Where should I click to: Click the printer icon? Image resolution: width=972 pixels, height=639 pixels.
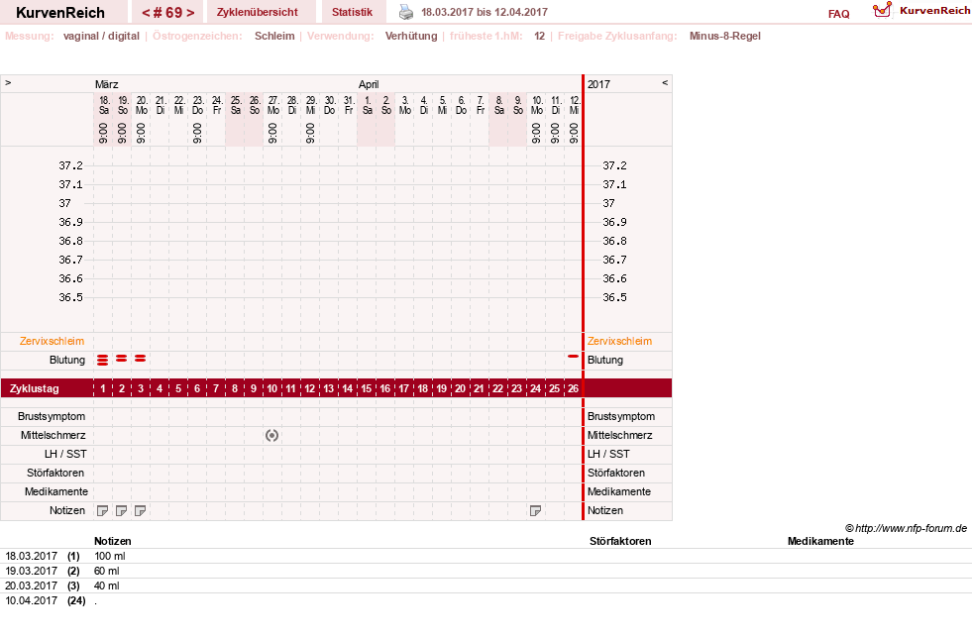coord(405,12)
